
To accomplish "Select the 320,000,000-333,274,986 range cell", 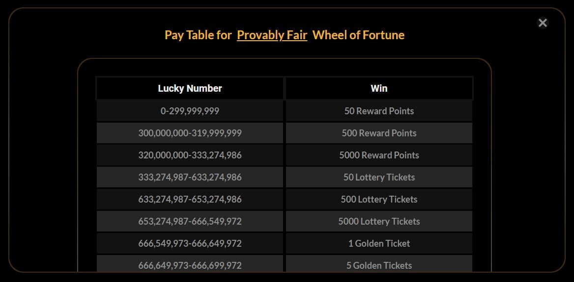I will [x=190, y=155].
